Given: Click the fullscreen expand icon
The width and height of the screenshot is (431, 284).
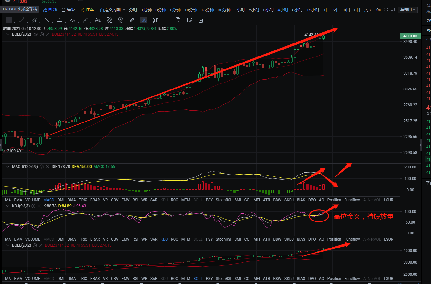Looking at the screenshot, I should 386,10.
